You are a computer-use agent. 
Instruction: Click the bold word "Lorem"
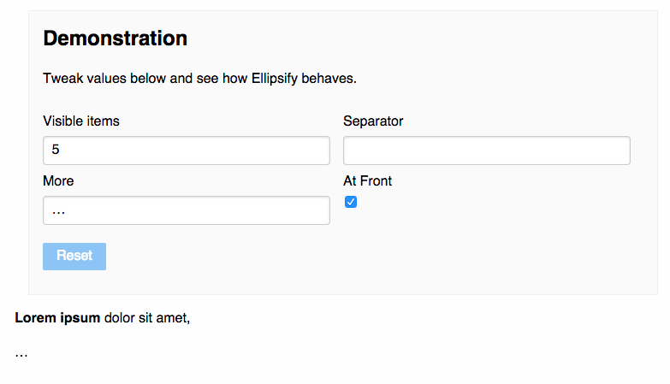[34, 318]
